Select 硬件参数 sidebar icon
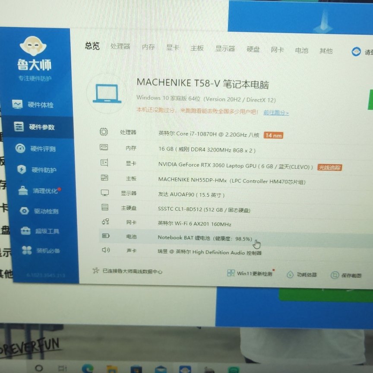Screen dimensions: 373x373 (19, 126)
